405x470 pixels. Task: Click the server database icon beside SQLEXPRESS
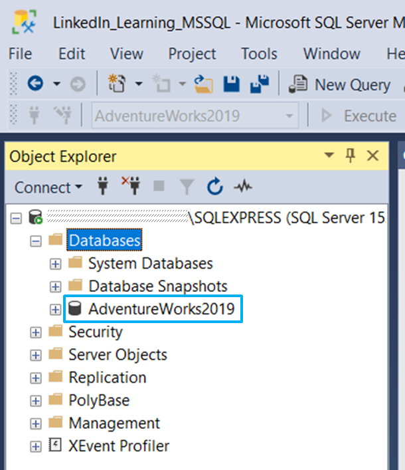pos(36,217)
